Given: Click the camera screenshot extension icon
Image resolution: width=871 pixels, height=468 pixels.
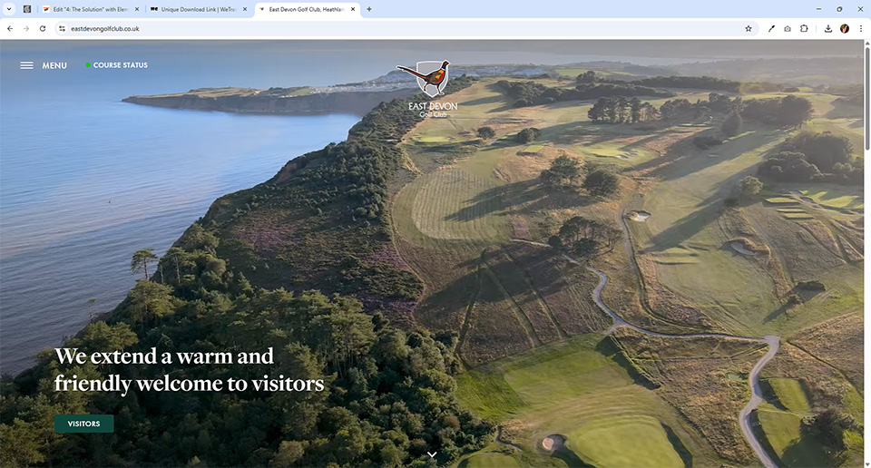Looking at the screenshot, I should coord(788,28).
